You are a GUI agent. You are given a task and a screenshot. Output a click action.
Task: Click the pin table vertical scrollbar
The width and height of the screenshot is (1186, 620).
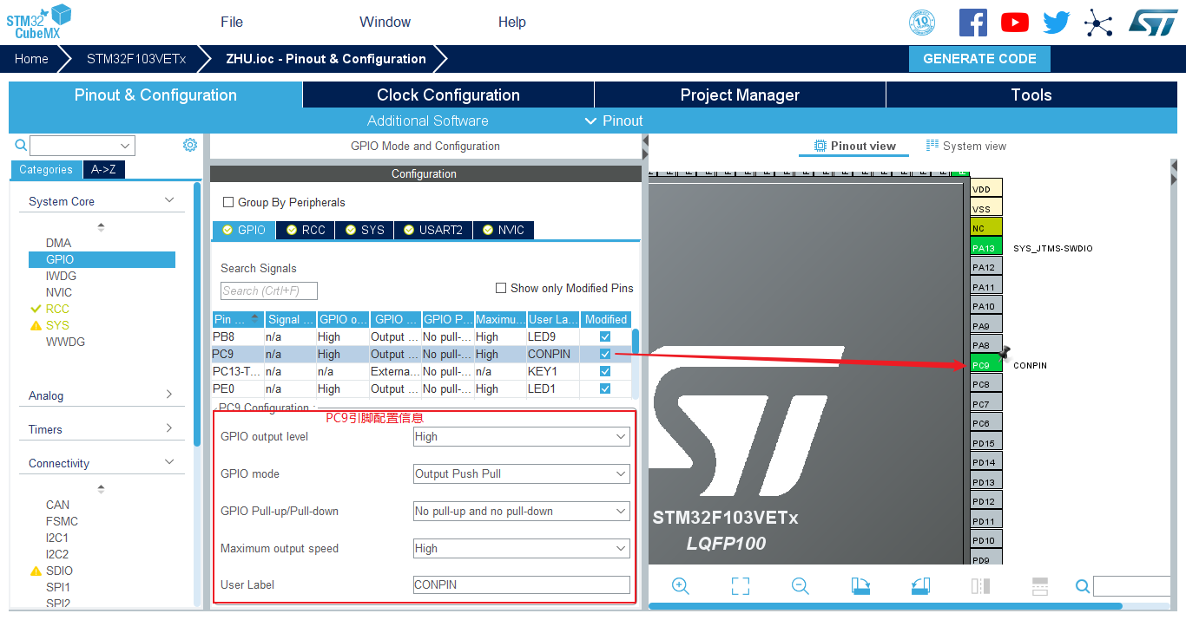[x=636, y=343]
